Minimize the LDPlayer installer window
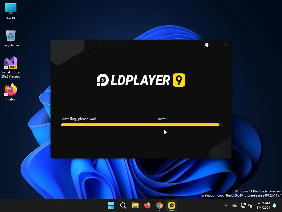The height and width of the screenshot is (212, 282). click(x=216, y=45)
